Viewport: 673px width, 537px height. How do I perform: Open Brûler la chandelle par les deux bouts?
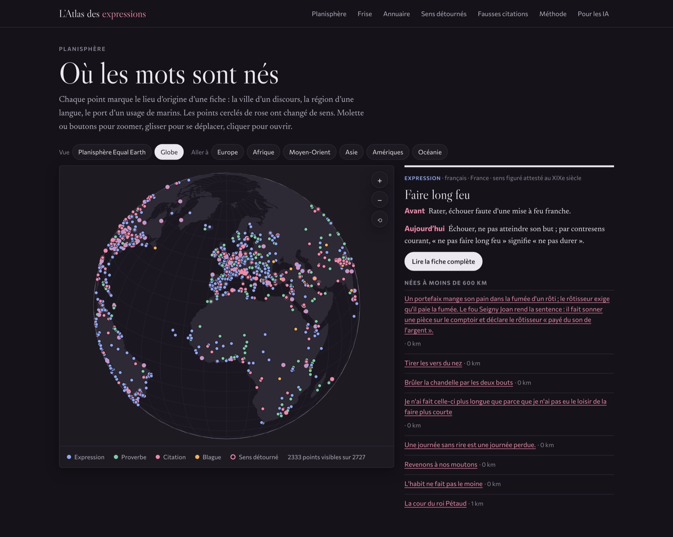pyautogui.click(x=458, y=382)
